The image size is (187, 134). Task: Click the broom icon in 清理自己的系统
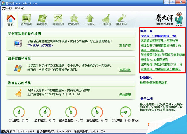[18, 93]
